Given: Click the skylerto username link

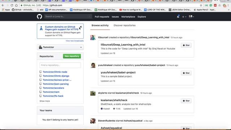Looking at the screenshot, I should (103, 93).
